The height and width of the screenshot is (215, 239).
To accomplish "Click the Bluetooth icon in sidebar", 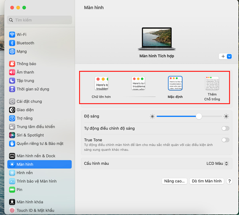I will coord(12,43).
